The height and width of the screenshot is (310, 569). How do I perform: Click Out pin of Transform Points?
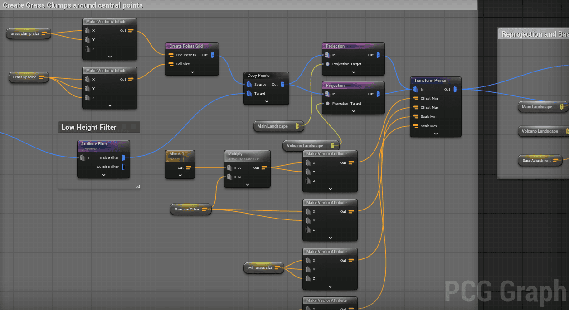tap(455, 90)
